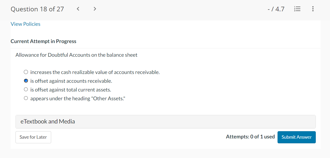Image resolution: width=330 pixels, height=158 pixels.
Task: Select 'is offset against accounts receivable' radio
Action: click(26, 81)
